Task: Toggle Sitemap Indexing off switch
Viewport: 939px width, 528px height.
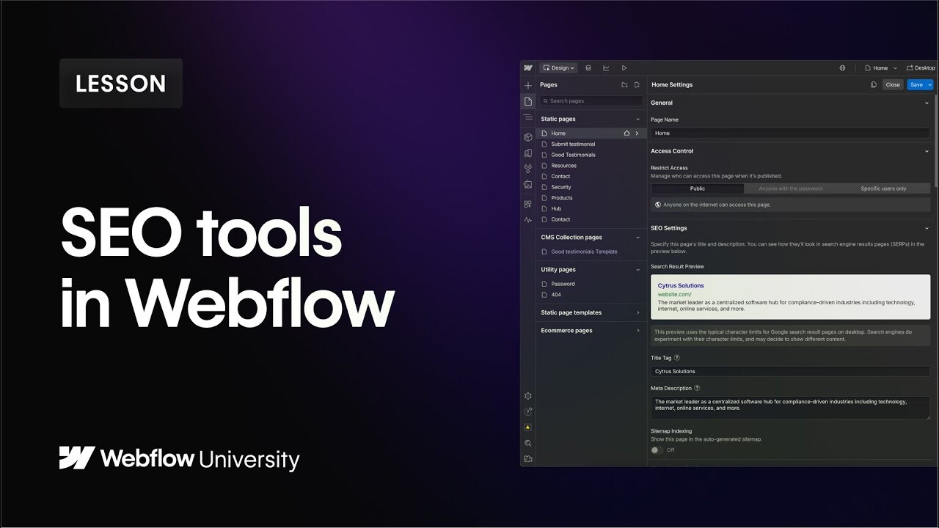Action: click(x=655, y=450)
